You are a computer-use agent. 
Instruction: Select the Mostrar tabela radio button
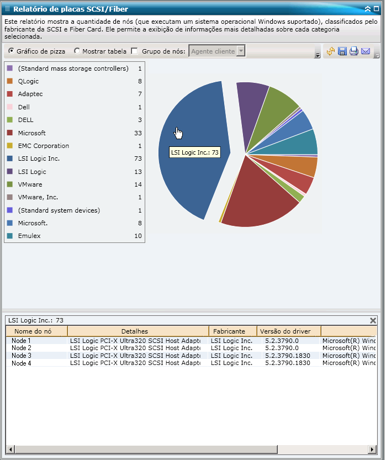point(77,51)
